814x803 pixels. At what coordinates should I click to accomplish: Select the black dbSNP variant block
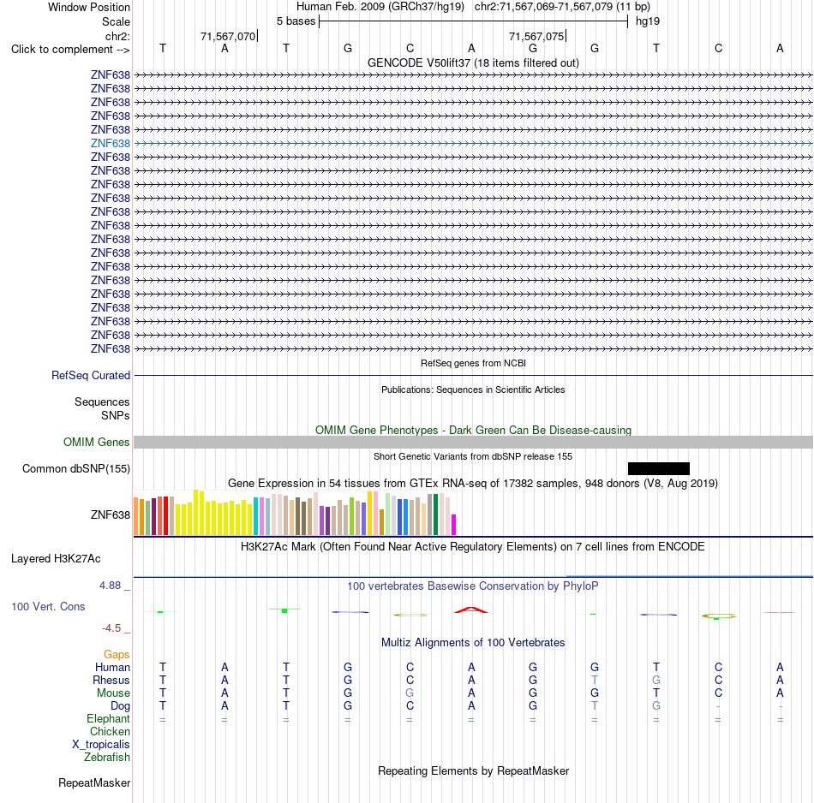(659, 468)
